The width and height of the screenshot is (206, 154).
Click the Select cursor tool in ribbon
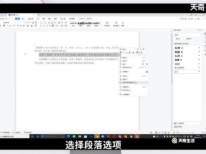coord(123,23)
